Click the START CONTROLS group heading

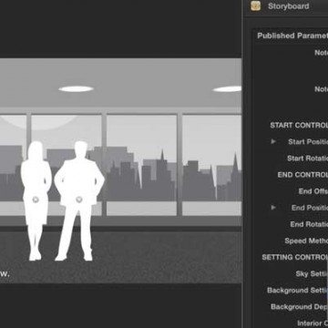(x=299, y=125)
